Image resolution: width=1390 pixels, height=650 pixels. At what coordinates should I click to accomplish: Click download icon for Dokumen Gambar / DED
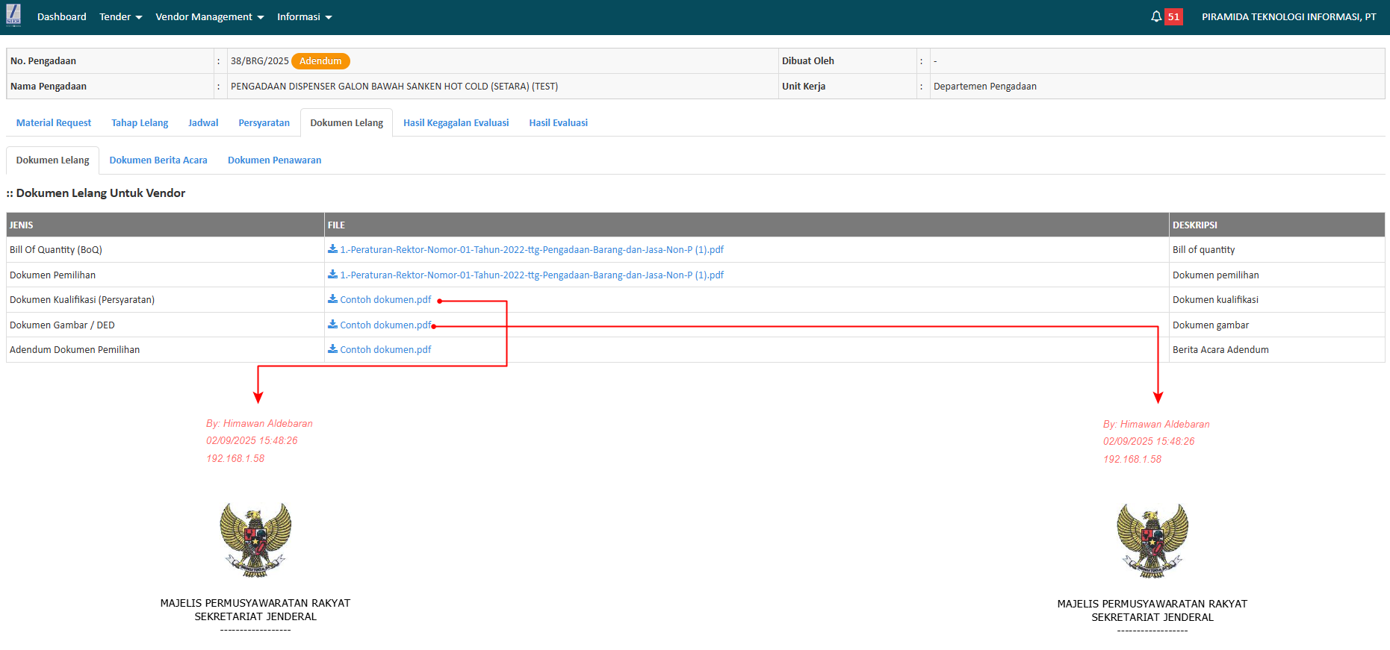point(332,325)
